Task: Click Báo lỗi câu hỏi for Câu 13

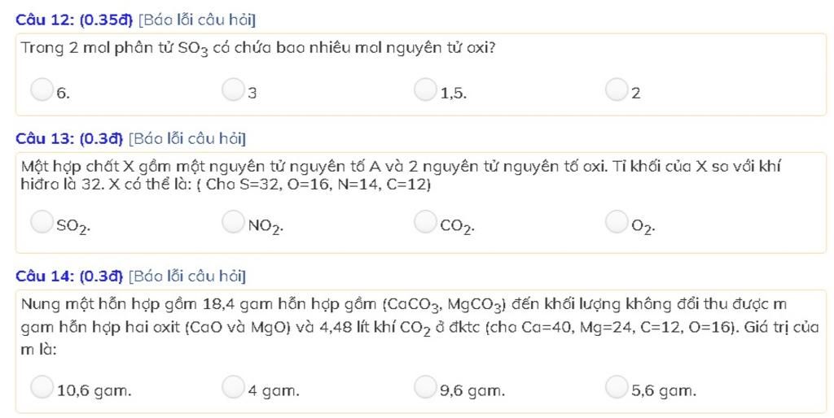Action: tap(187, 138)
